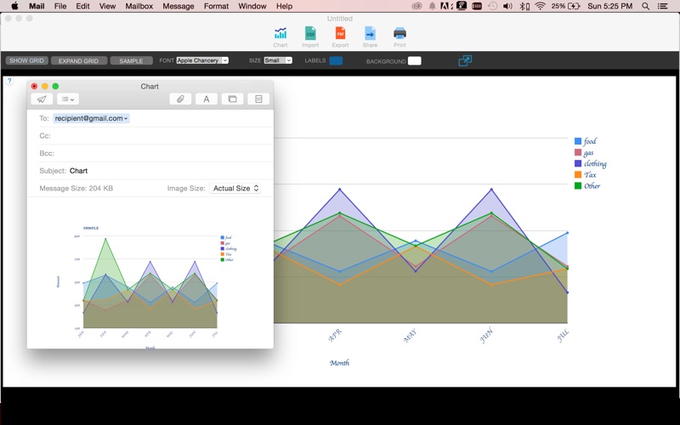680x425 pixels.
Task: Open the Edit menu
Action: pos(82,6)
